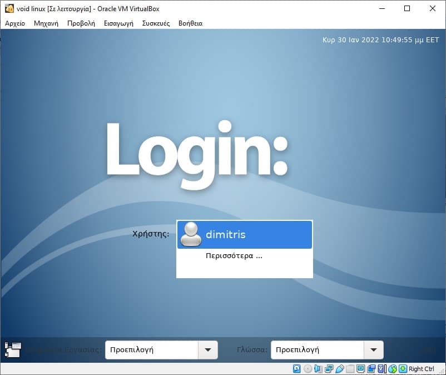Toggle mouse pointer integration indicator
The image size is (446, 375).
pyautogui.click(x=393, y=368)
